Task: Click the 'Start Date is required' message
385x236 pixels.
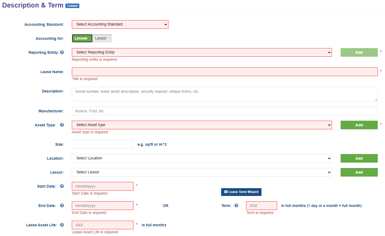Action: click(90, 193)
